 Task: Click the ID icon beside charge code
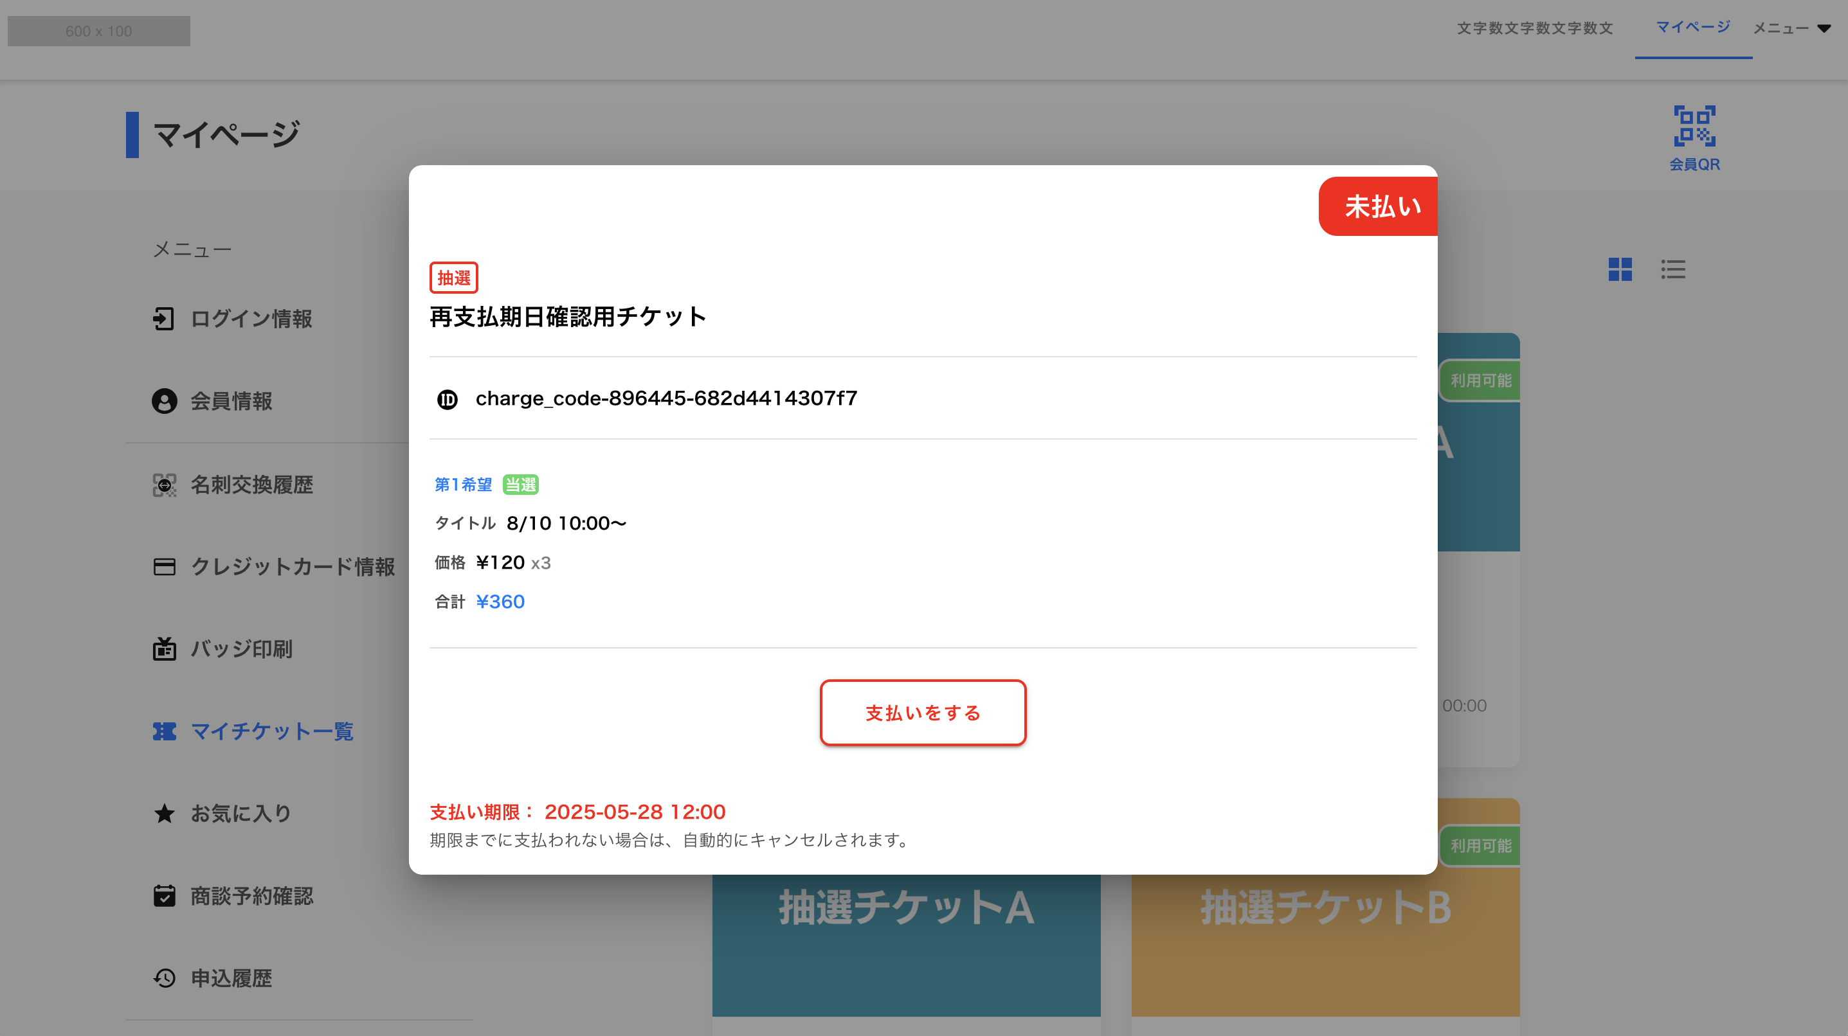point(448,398)
